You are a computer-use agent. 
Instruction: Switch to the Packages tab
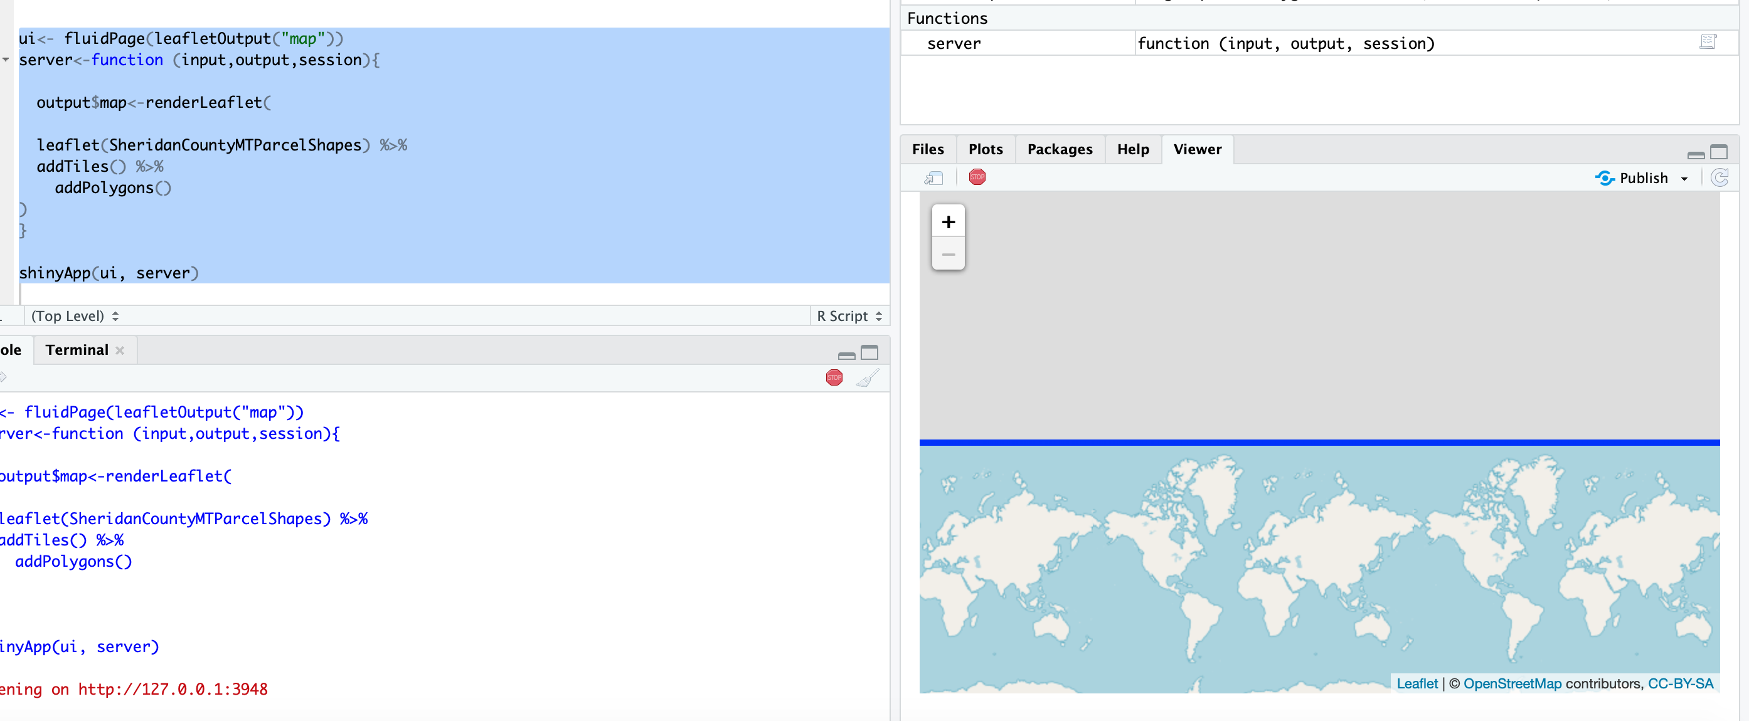[1059, 149]
